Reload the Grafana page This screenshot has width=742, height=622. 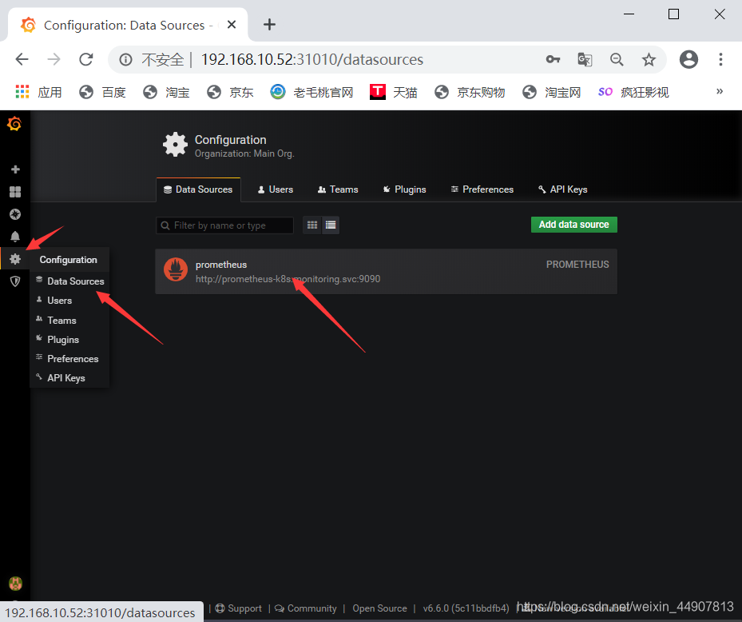pos(86,59)
